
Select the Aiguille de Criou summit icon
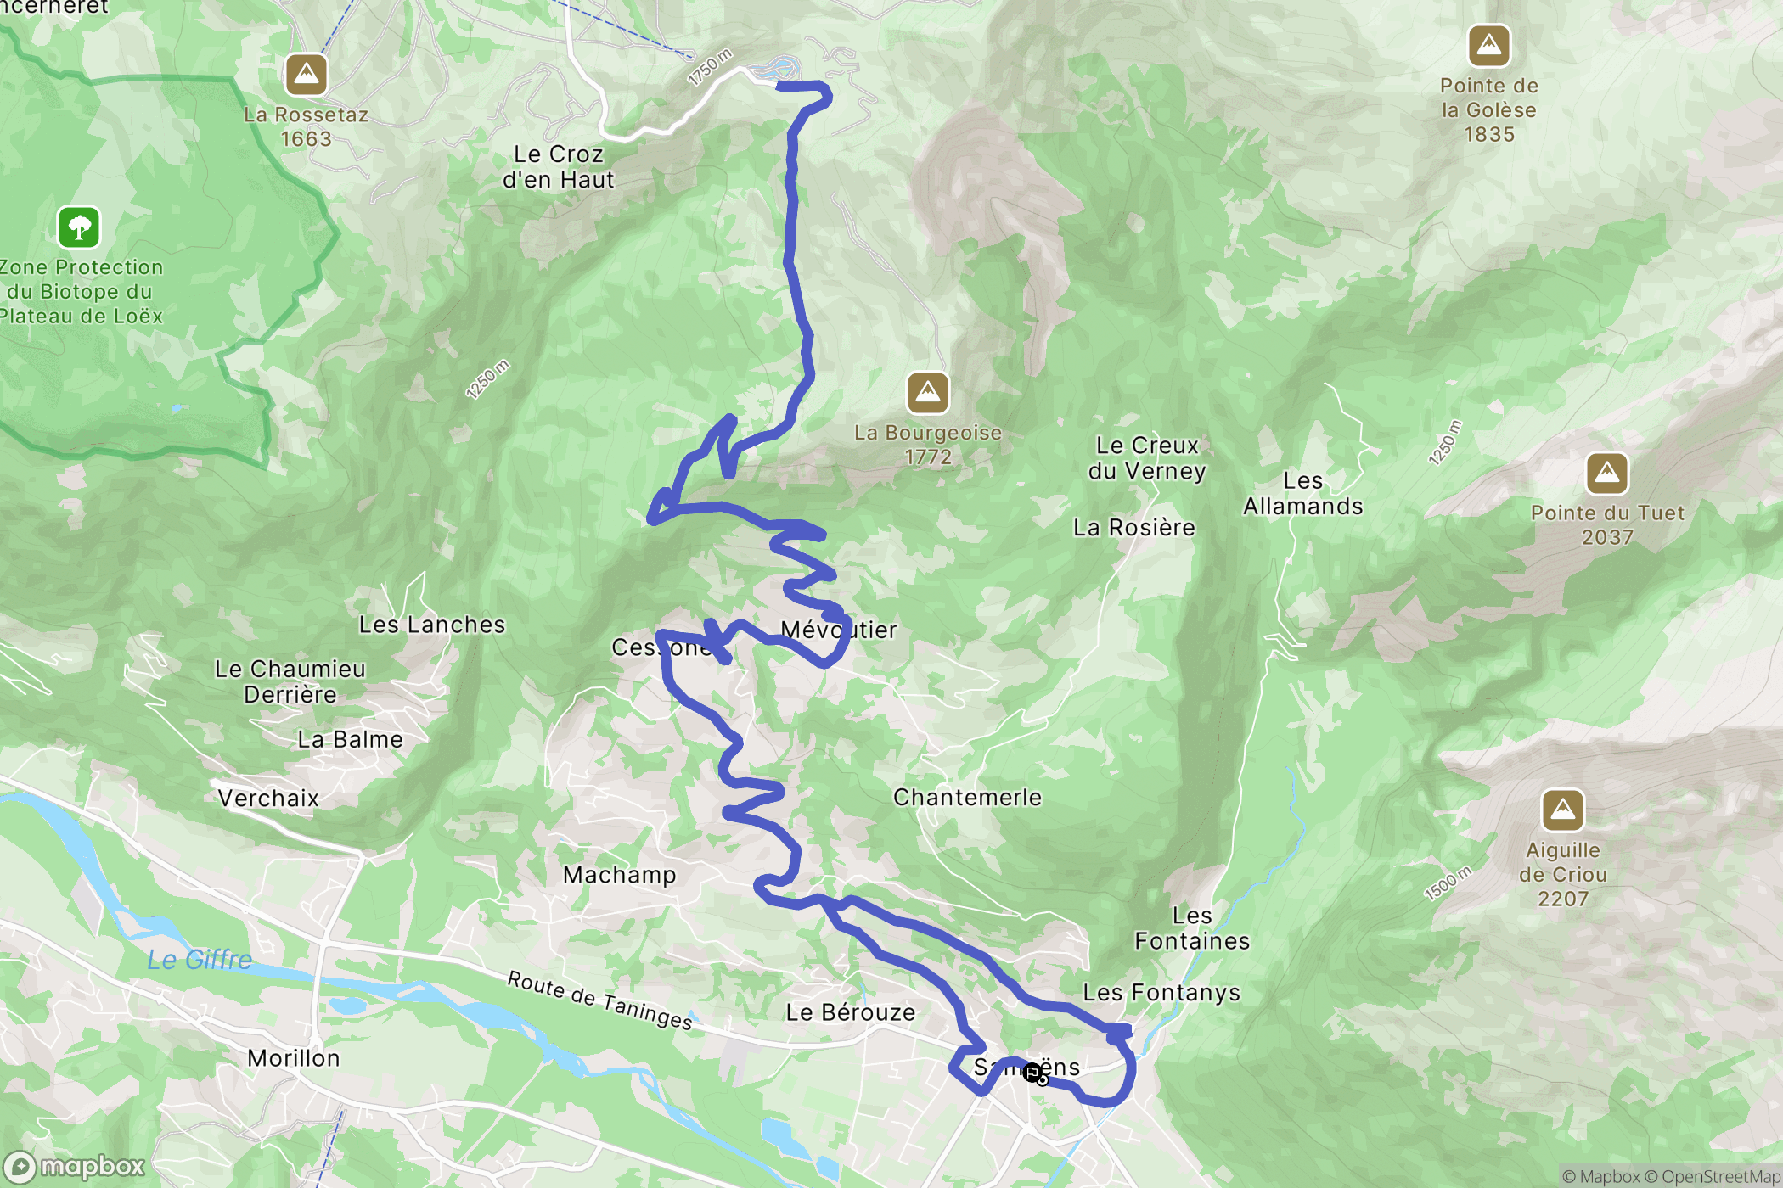1563,810
